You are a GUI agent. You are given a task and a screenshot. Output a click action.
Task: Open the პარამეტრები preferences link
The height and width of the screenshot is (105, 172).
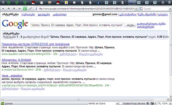coord(146,27)
